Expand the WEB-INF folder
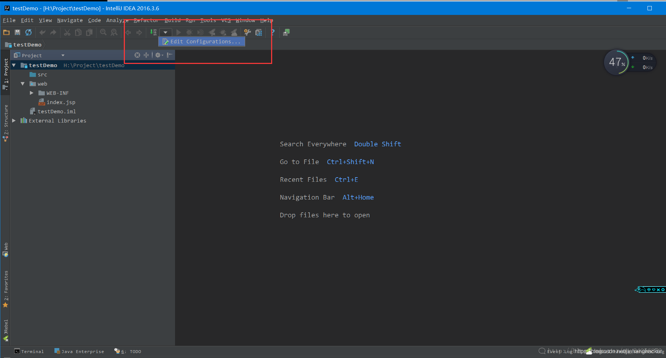Viewport: 666px width, 358px height. pos(32,93)
